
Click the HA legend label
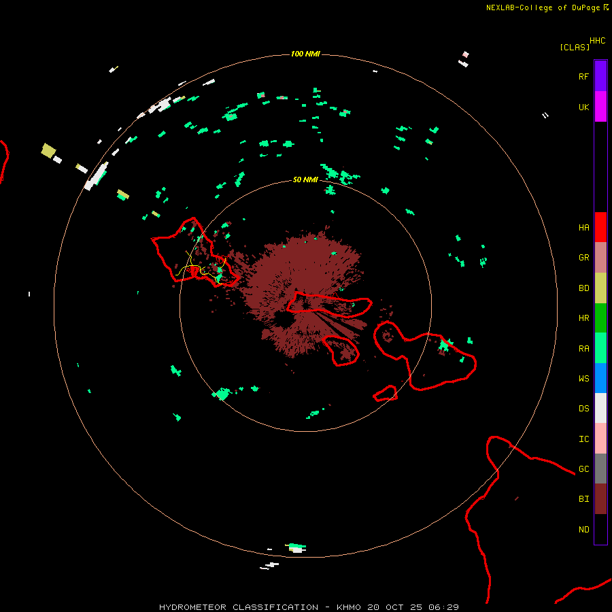click(583, 228)
